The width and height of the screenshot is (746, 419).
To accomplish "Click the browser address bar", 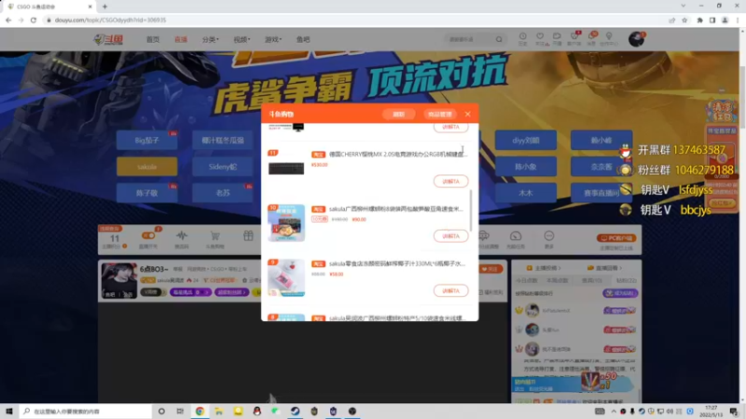I will tap(352, 20).
